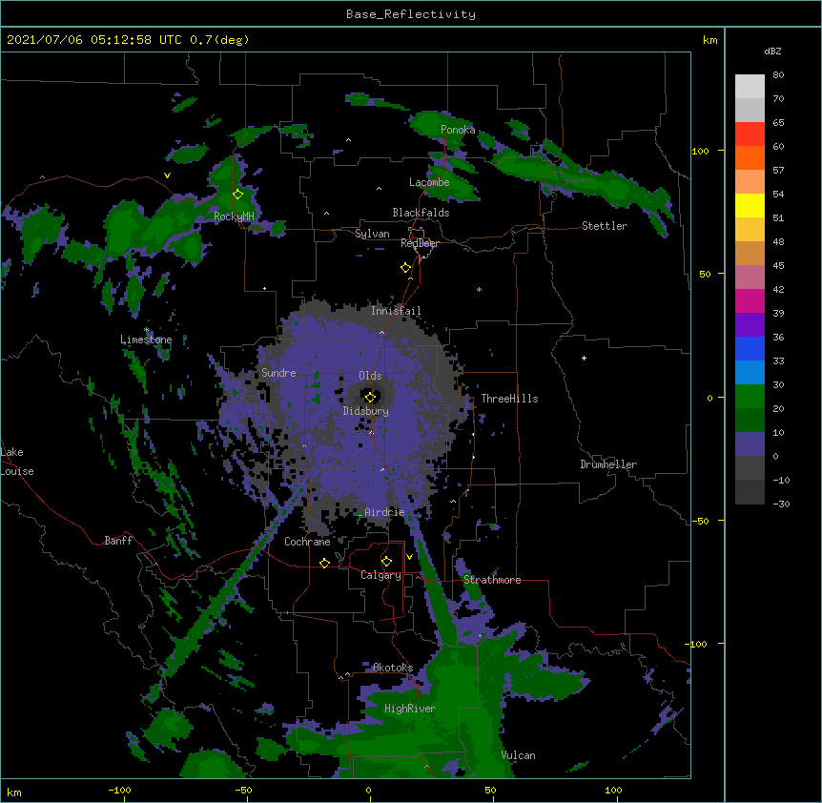Click the Cochrane town label

tap(307, 542)
